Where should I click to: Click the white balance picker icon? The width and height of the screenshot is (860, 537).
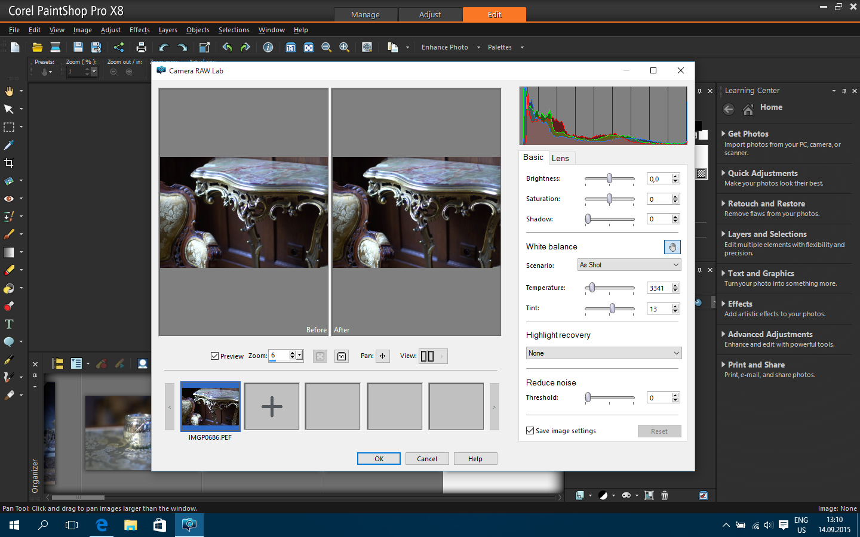click(x=672, y=247)
